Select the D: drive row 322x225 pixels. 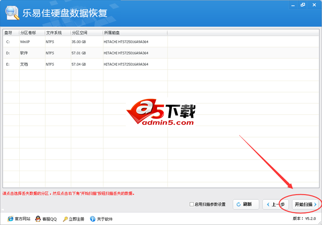[161, 53]
